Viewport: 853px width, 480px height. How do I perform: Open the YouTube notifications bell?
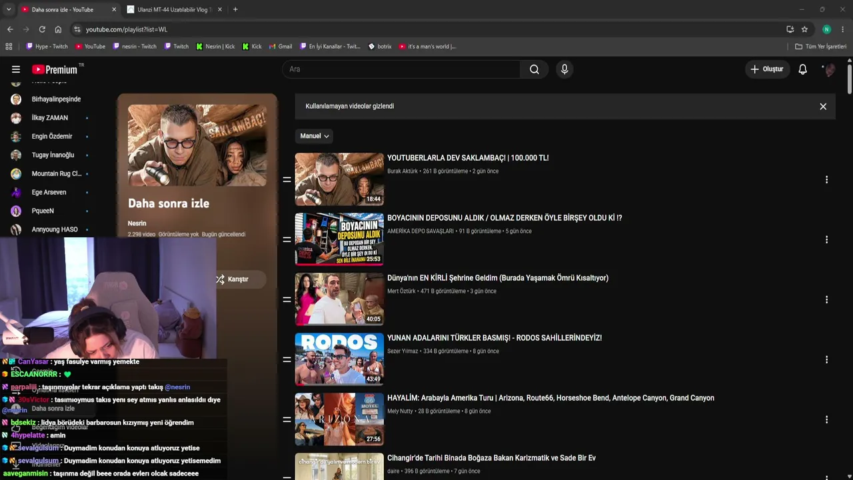pos(803,69)
